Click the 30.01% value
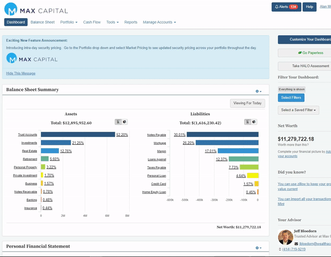The height and width of the screenshot is (257, 331). (x=180, y=135)
